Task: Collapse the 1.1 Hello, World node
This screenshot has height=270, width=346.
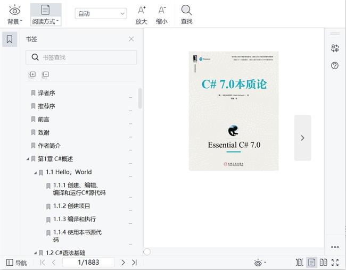Action: (x=35, y=173)
